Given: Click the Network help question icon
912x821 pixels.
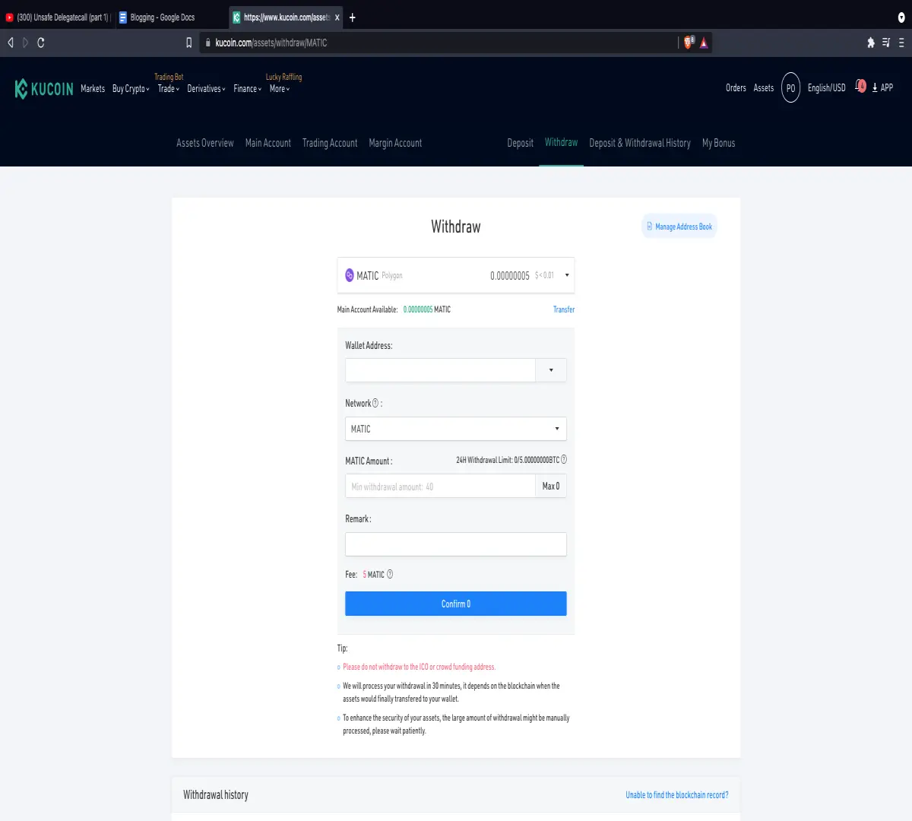Looking at the screenshot, I should point(375,403).
